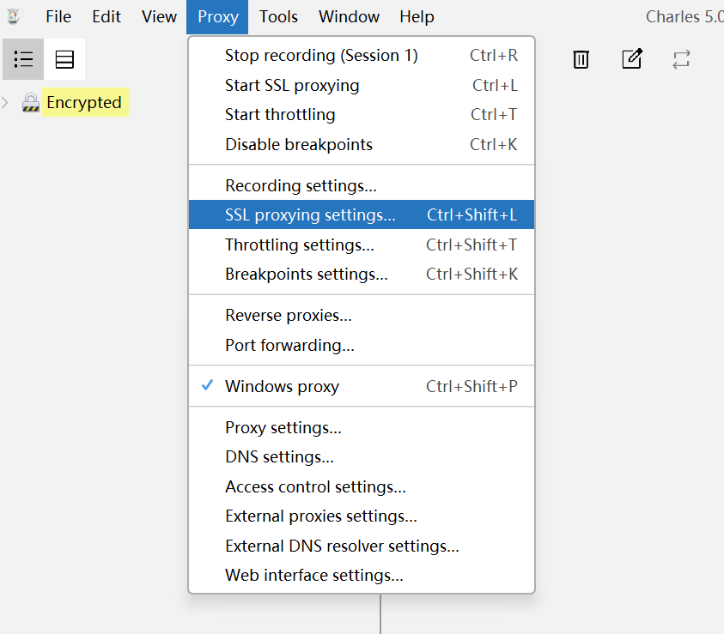The height and width of the screenshot is (634, 724).
Task: Switch to structure tree view icon
Action: tap(23, 59)
